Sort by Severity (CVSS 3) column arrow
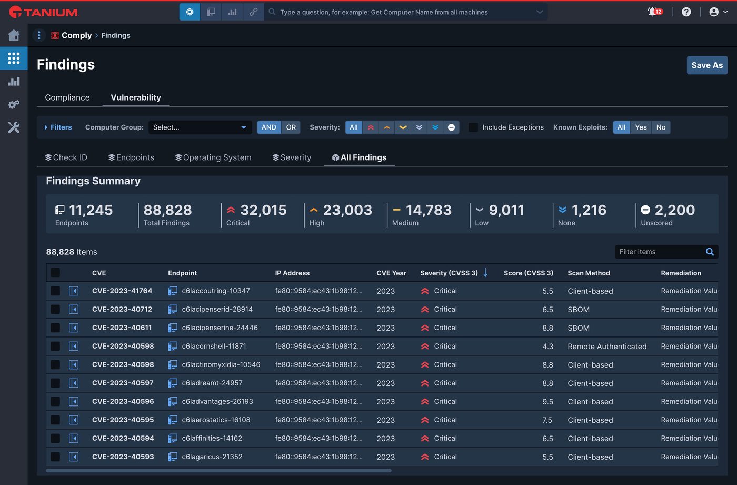The width and height of the screenshot is (737, 485). [x=485, y=273]
